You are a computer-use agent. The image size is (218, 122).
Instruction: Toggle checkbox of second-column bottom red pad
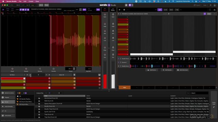pos(49,88)
